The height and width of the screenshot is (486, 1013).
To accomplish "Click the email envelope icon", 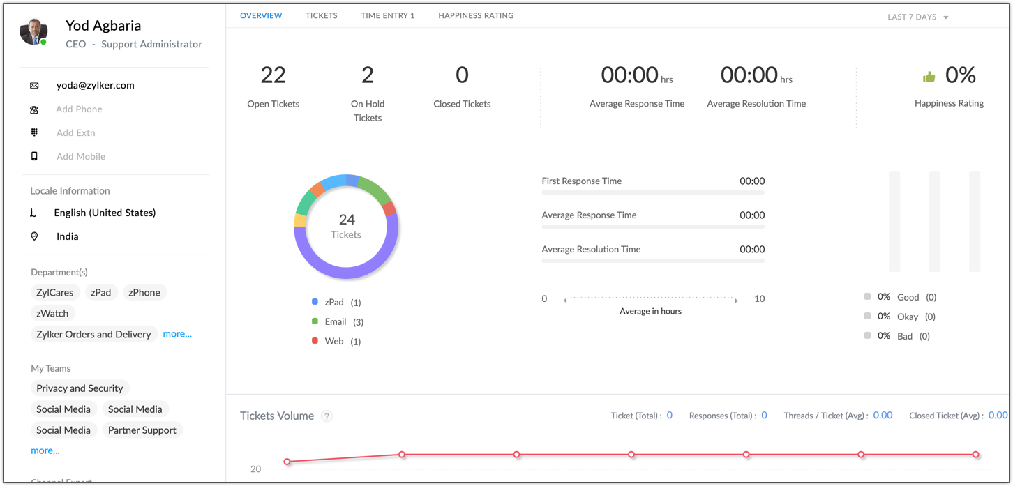I will point(34,86).
